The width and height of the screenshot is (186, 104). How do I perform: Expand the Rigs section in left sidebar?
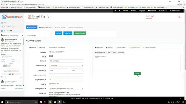(12, 23)
